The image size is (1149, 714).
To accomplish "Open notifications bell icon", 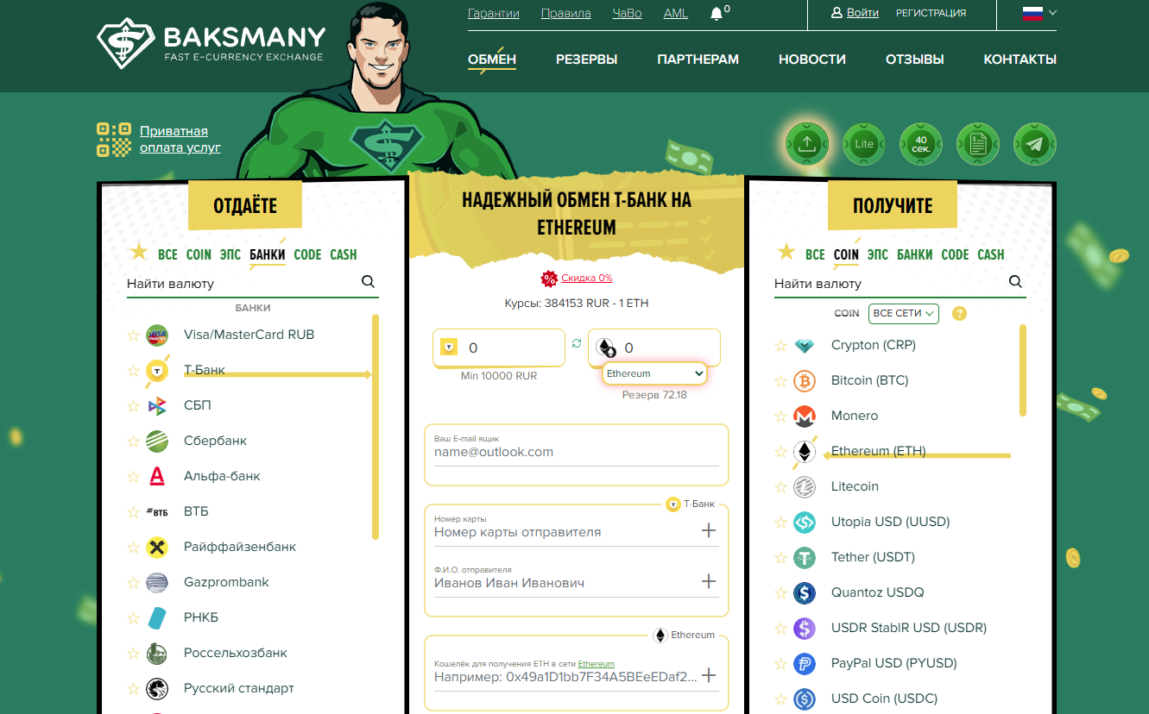I will (x=716, y=14).
